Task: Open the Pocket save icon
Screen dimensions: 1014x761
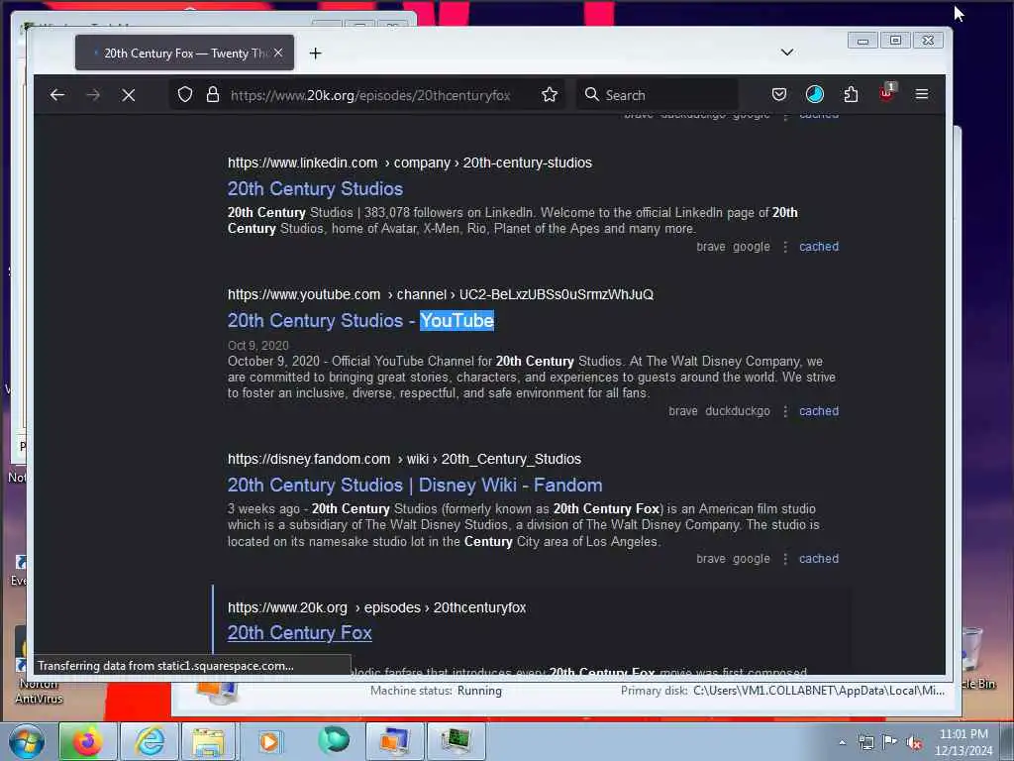Action: tap(779, 94)
